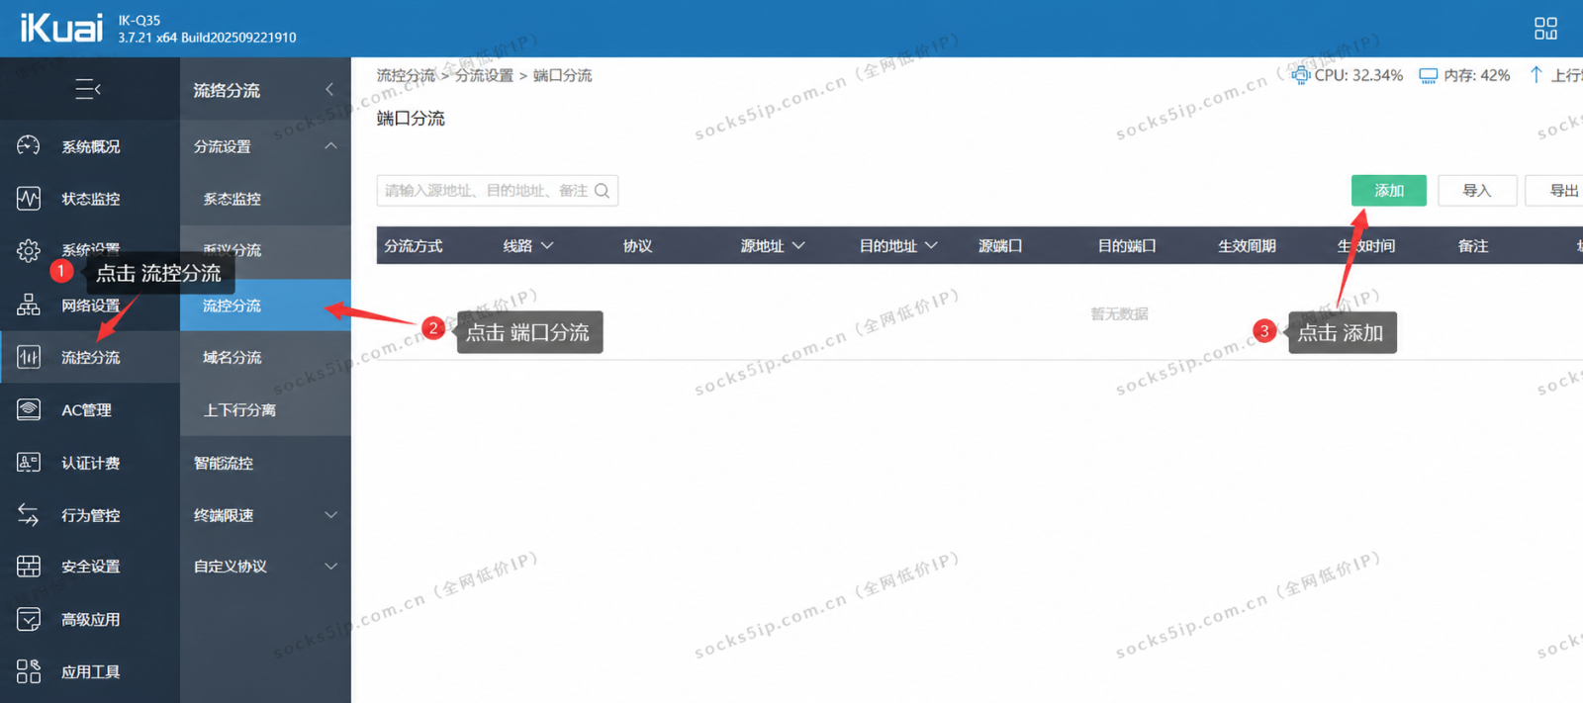Open the 目的地址 column filter dropdown
The width and height of the screenshot is (1583, 703).
931,245
